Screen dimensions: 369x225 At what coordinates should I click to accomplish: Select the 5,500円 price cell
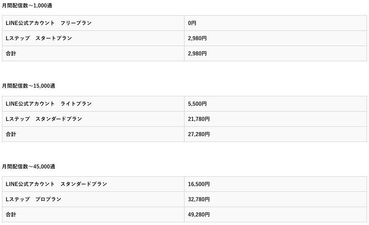275,104
